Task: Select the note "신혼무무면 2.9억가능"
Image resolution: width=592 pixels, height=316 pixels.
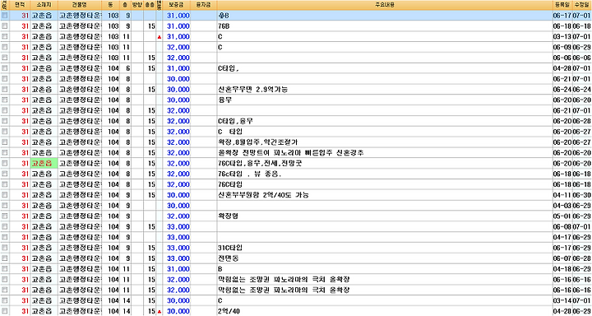Action: click(x=253, y=90)
